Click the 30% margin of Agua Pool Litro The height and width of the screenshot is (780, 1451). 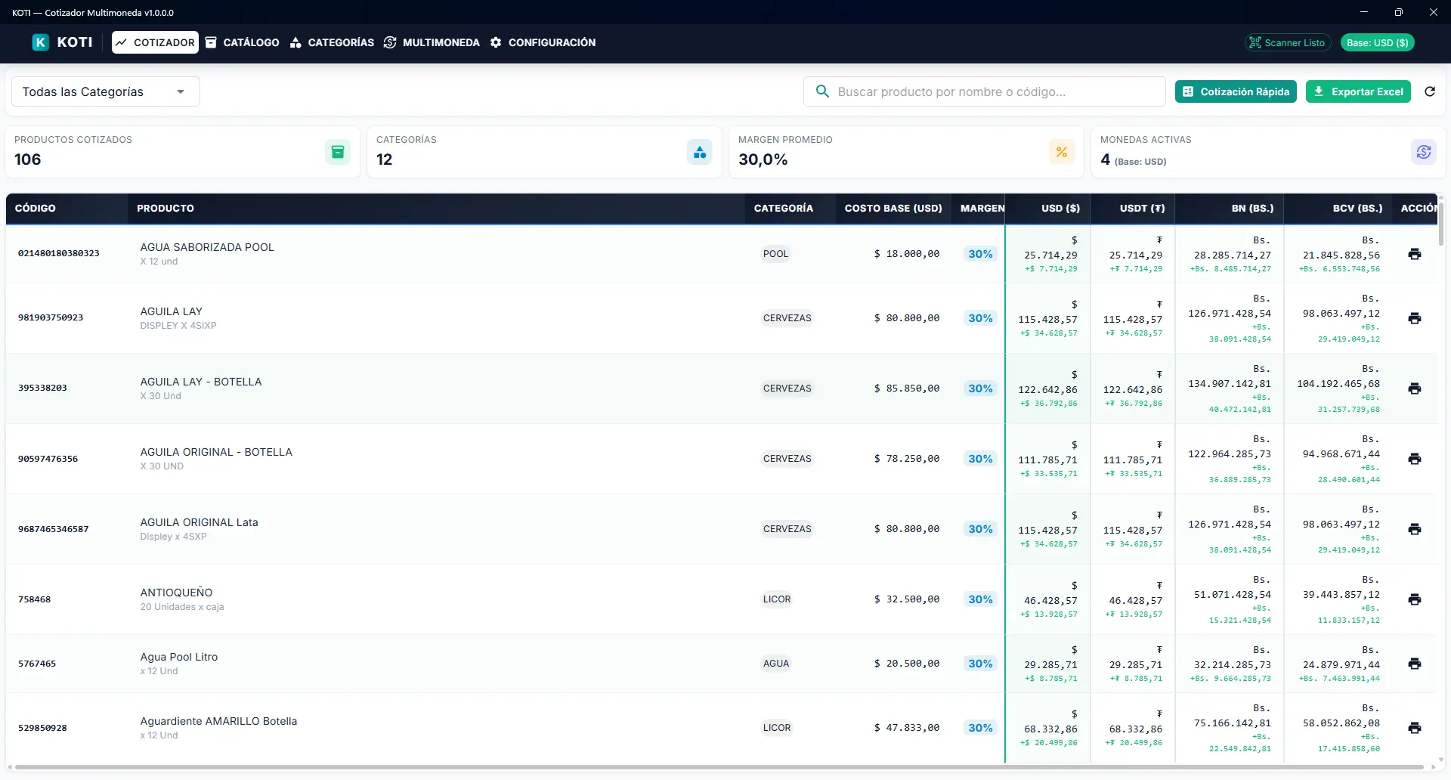(980, 664)
